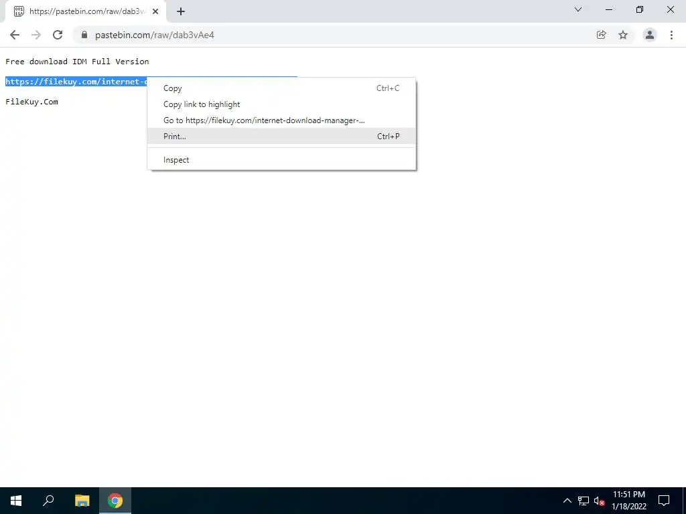The image size is (686, 514).
Task: Go back to the previous page
Action: click(15, 35)
